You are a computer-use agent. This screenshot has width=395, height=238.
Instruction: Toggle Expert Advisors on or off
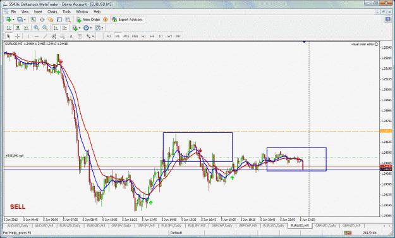tap(128, 20)
